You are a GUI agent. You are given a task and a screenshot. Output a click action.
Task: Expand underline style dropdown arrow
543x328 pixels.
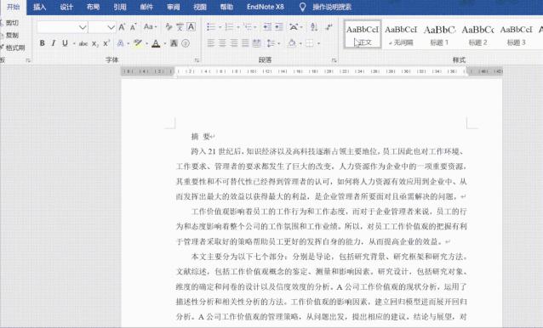[x=74, y=43]
